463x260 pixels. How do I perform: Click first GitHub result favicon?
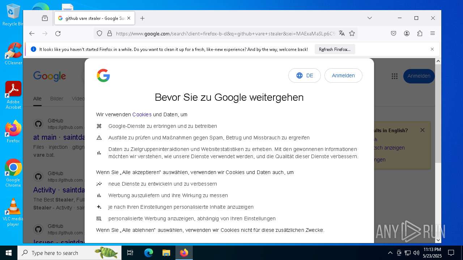point(38,124)
